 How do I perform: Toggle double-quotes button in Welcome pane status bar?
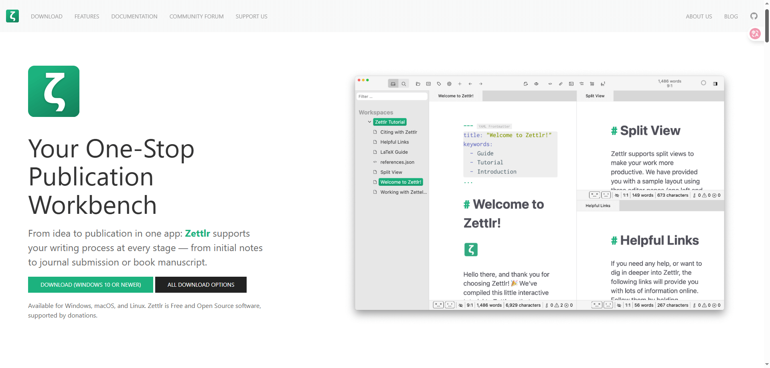(438, 305)
